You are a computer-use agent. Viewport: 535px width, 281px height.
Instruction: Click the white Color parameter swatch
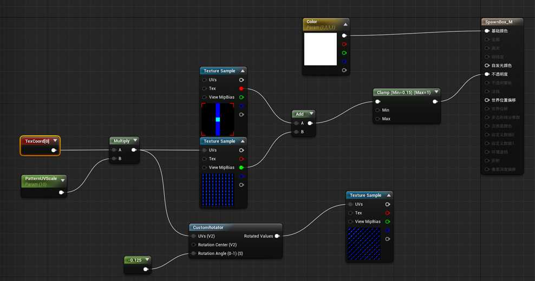click(x=321, y=49)
